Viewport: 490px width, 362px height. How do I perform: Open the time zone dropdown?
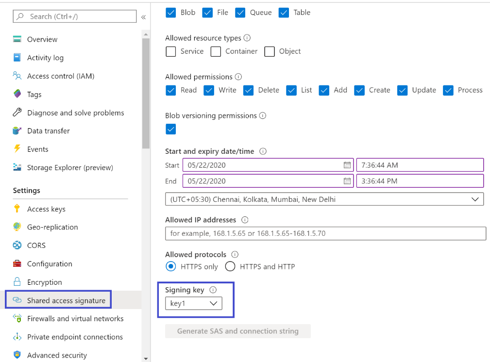(324, 199)
